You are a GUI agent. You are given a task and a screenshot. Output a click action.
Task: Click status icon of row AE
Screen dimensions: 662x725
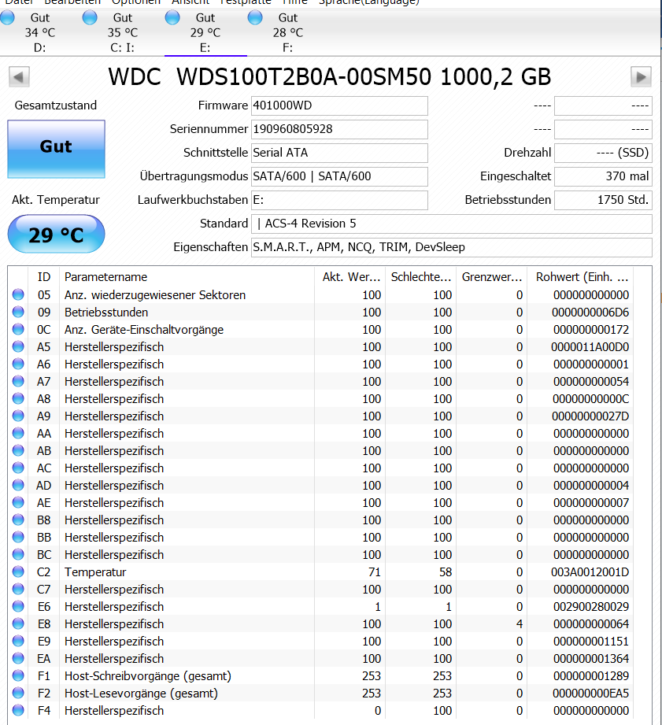[x=18, y=502]
